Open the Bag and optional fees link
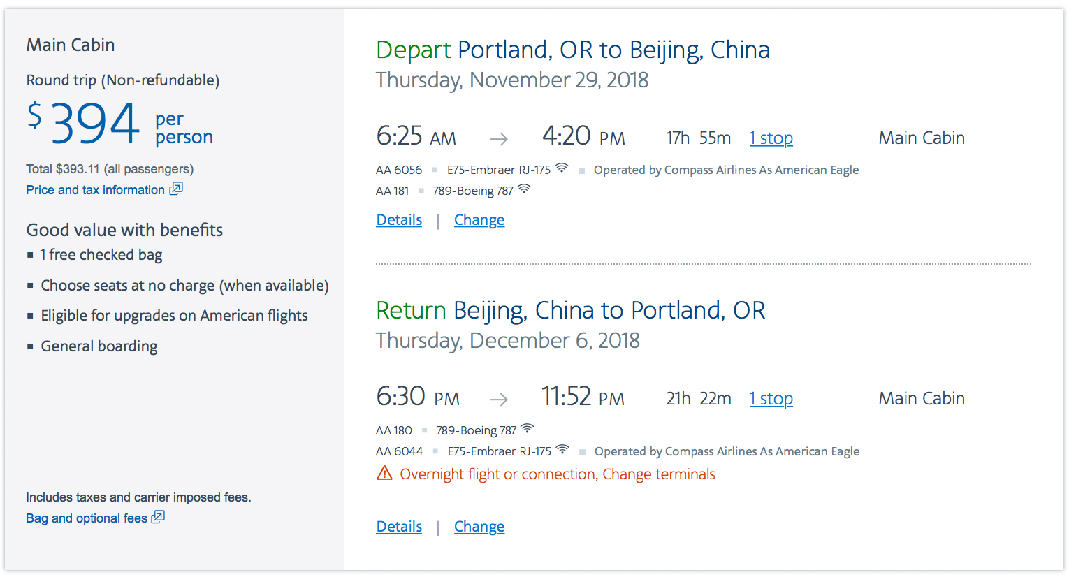 [87, 518]
